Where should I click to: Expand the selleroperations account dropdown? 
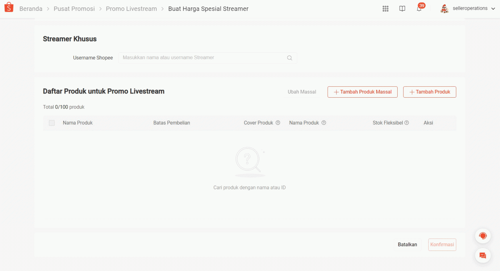tap(493, 9)
